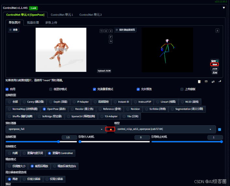Click the mirror webcam swap-arrows icon
Screen dimensions: 230x186
point(213,82)
